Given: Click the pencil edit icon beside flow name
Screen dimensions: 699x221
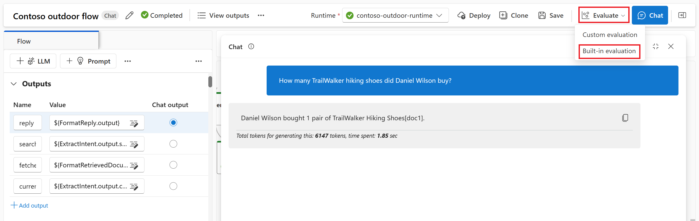Looking at the screenshot, I should pyautogui.click(x=130, y=15).
